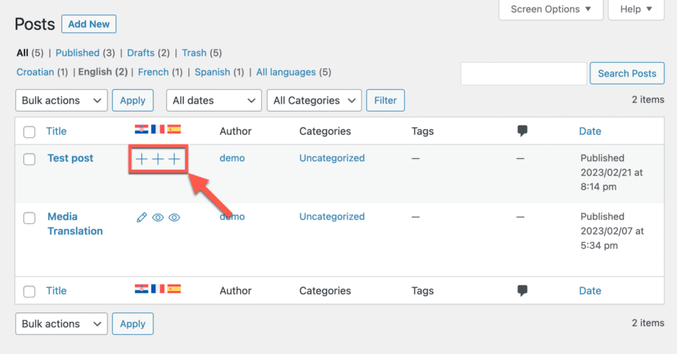Click the Filter button
This screenshot has width=677, height=354.
(x=385, y=100)
